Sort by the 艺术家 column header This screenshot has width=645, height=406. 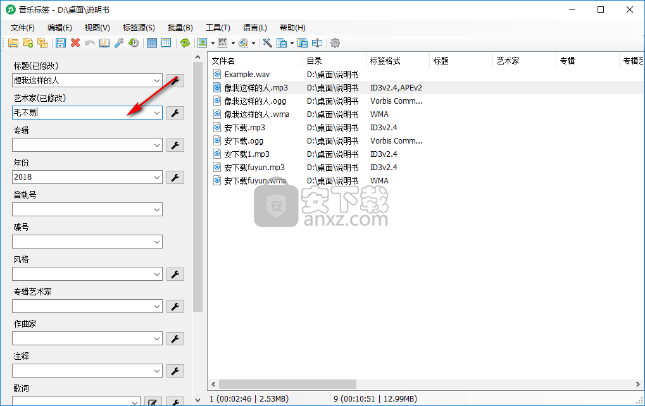(524, 61)
